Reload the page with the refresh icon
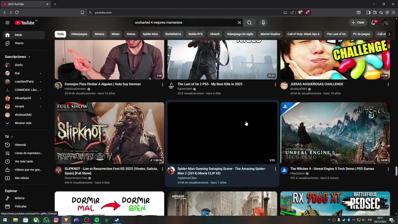The width and height of the screenshot is (398, 224). click(17, 12)
